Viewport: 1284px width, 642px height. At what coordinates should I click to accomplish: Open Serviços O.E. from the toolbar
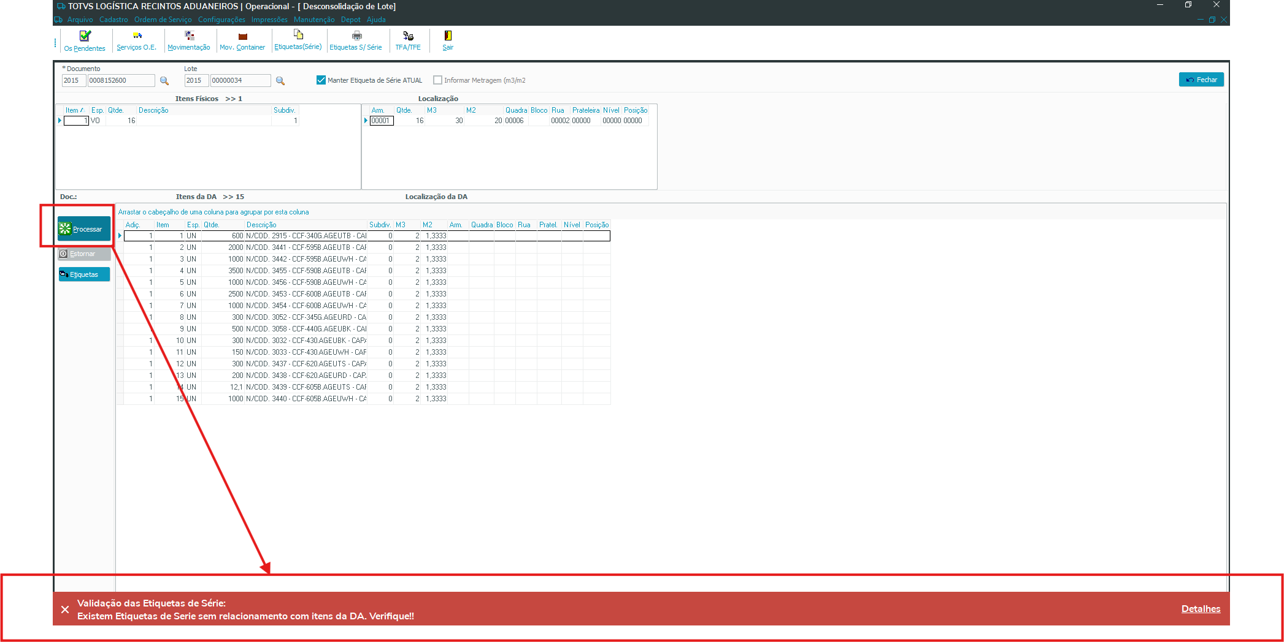(x=137, y=41)
